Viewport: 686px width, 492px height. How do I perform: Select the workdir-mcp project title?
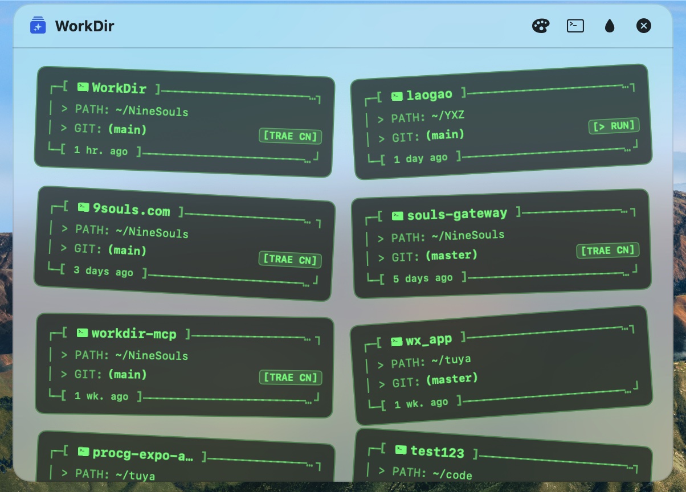(x=134, y=334)
